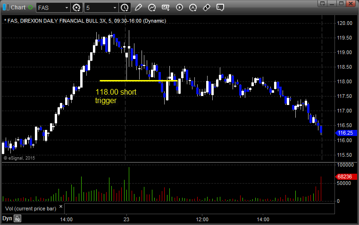Click the 68236 volume value marker
This screenshot has width=359, height=225.
346,177
